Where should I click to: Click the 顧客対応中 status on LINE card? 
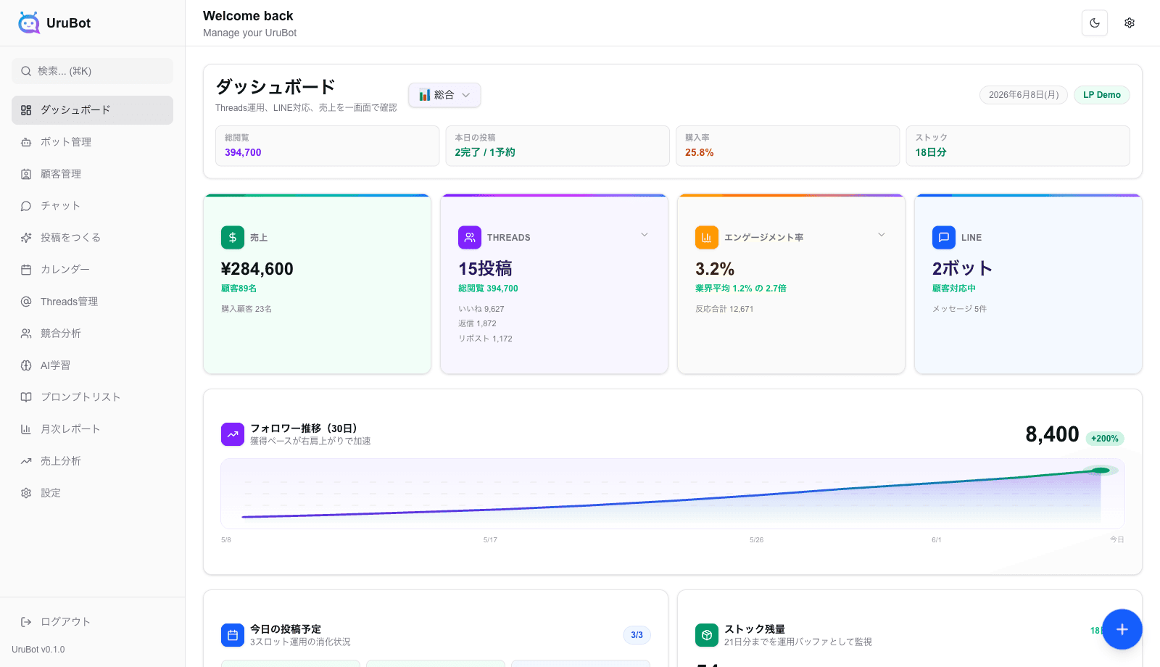pos(954,289)
